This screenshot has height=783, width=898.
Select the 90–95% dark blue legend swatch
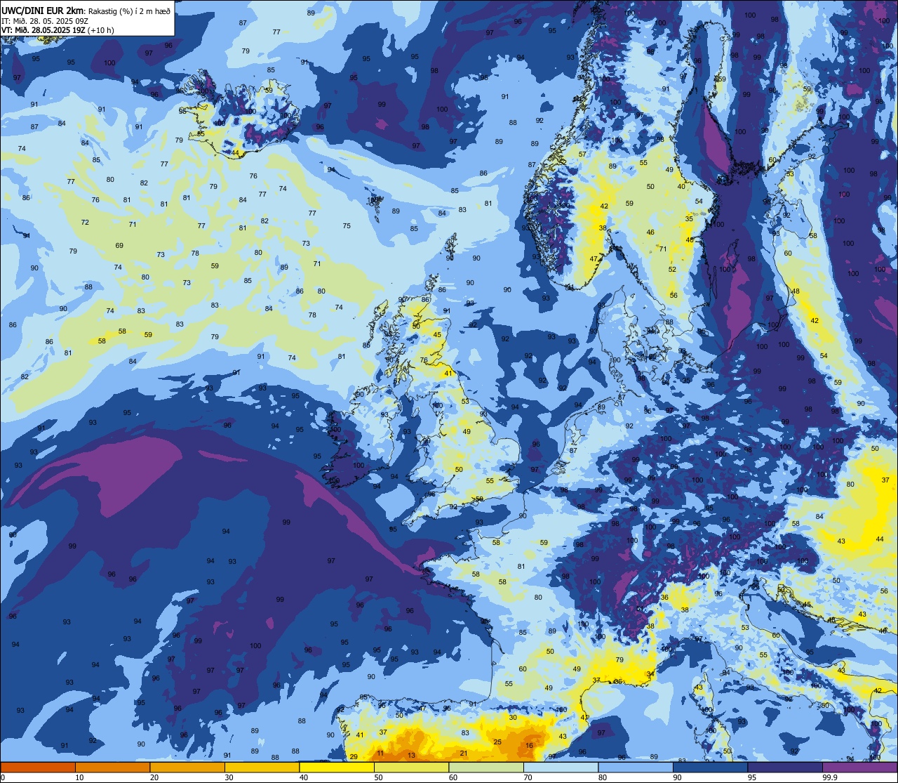pyautogui.click(x=710, y=767)
